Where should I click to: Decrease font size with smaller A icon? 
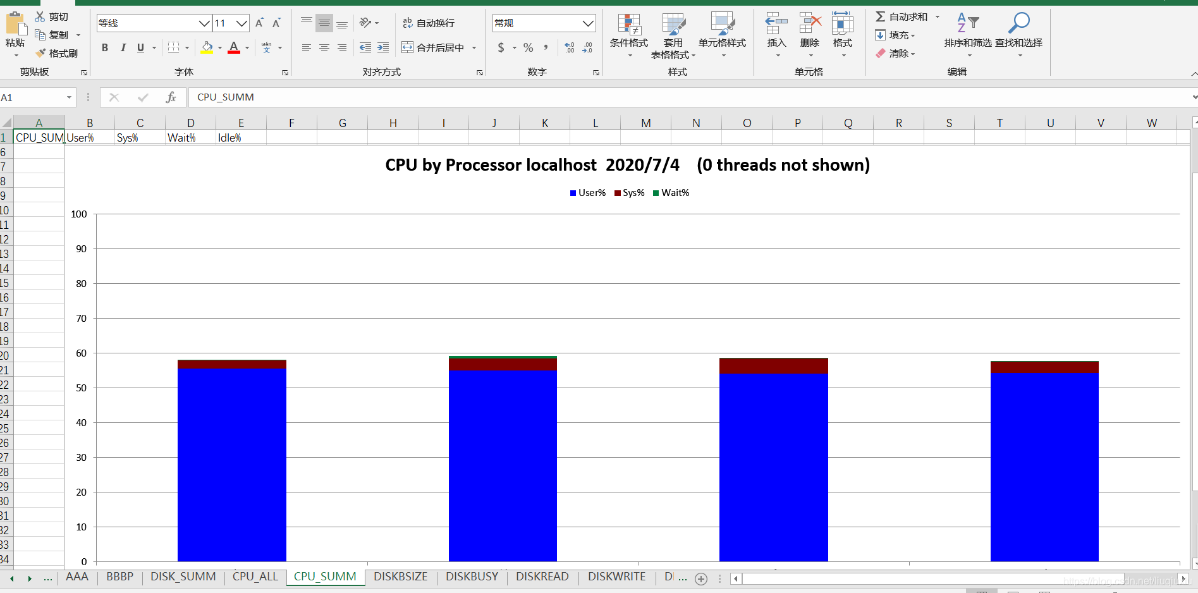276,23
